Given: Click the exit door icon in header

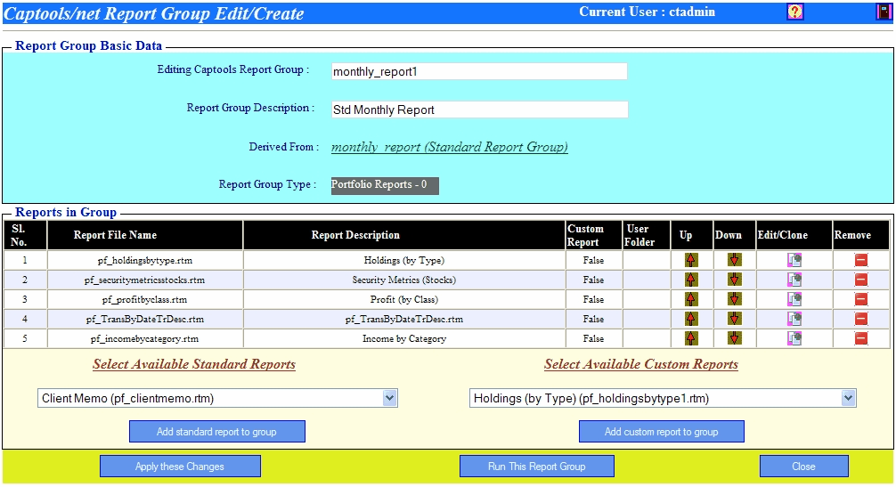Looking at the screenshot, I should pos(884,12).
